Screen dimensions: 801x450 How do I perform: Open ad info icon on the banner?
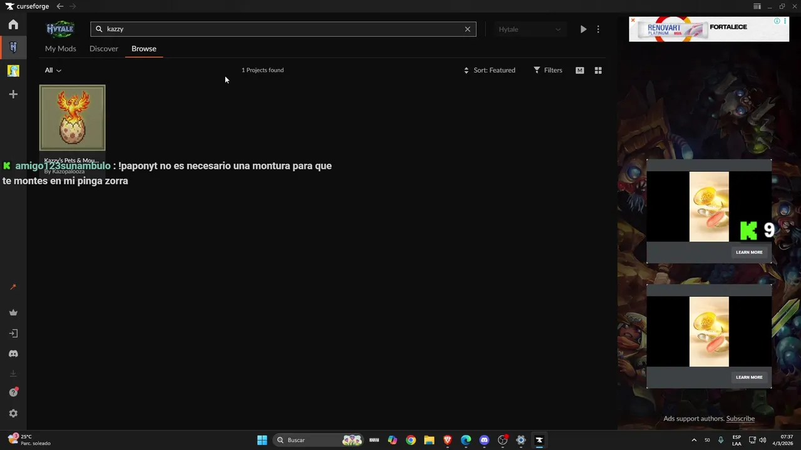[777, 21]
